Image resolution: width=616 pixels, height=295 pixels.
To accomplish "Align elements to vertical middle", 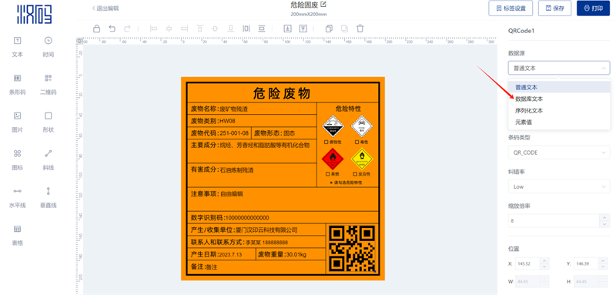I will 215,28.
